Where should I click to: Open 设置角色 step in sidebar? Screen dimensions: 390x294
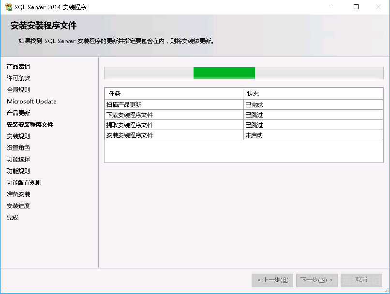[18, 148]
